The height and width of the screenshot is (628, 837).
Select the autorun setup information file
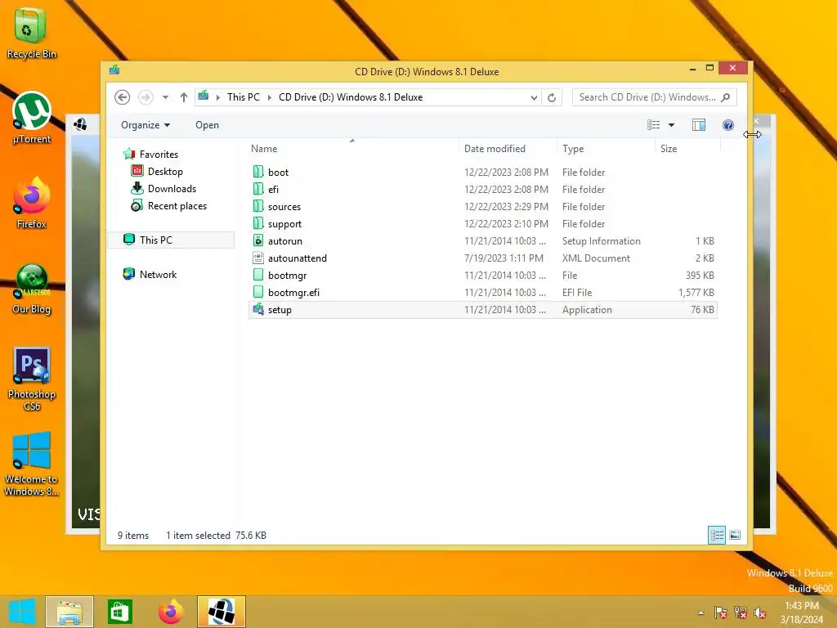tap(482, 241)
